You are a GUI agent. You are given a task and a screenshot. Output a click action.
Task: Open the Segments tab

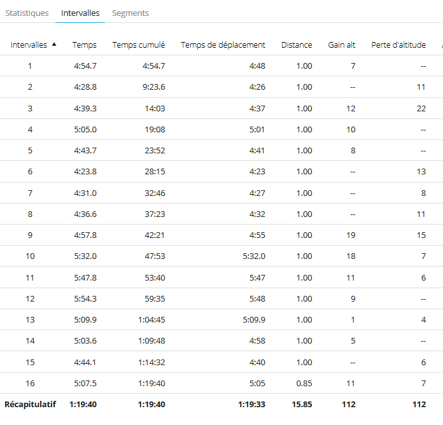[x=130, y=13]
